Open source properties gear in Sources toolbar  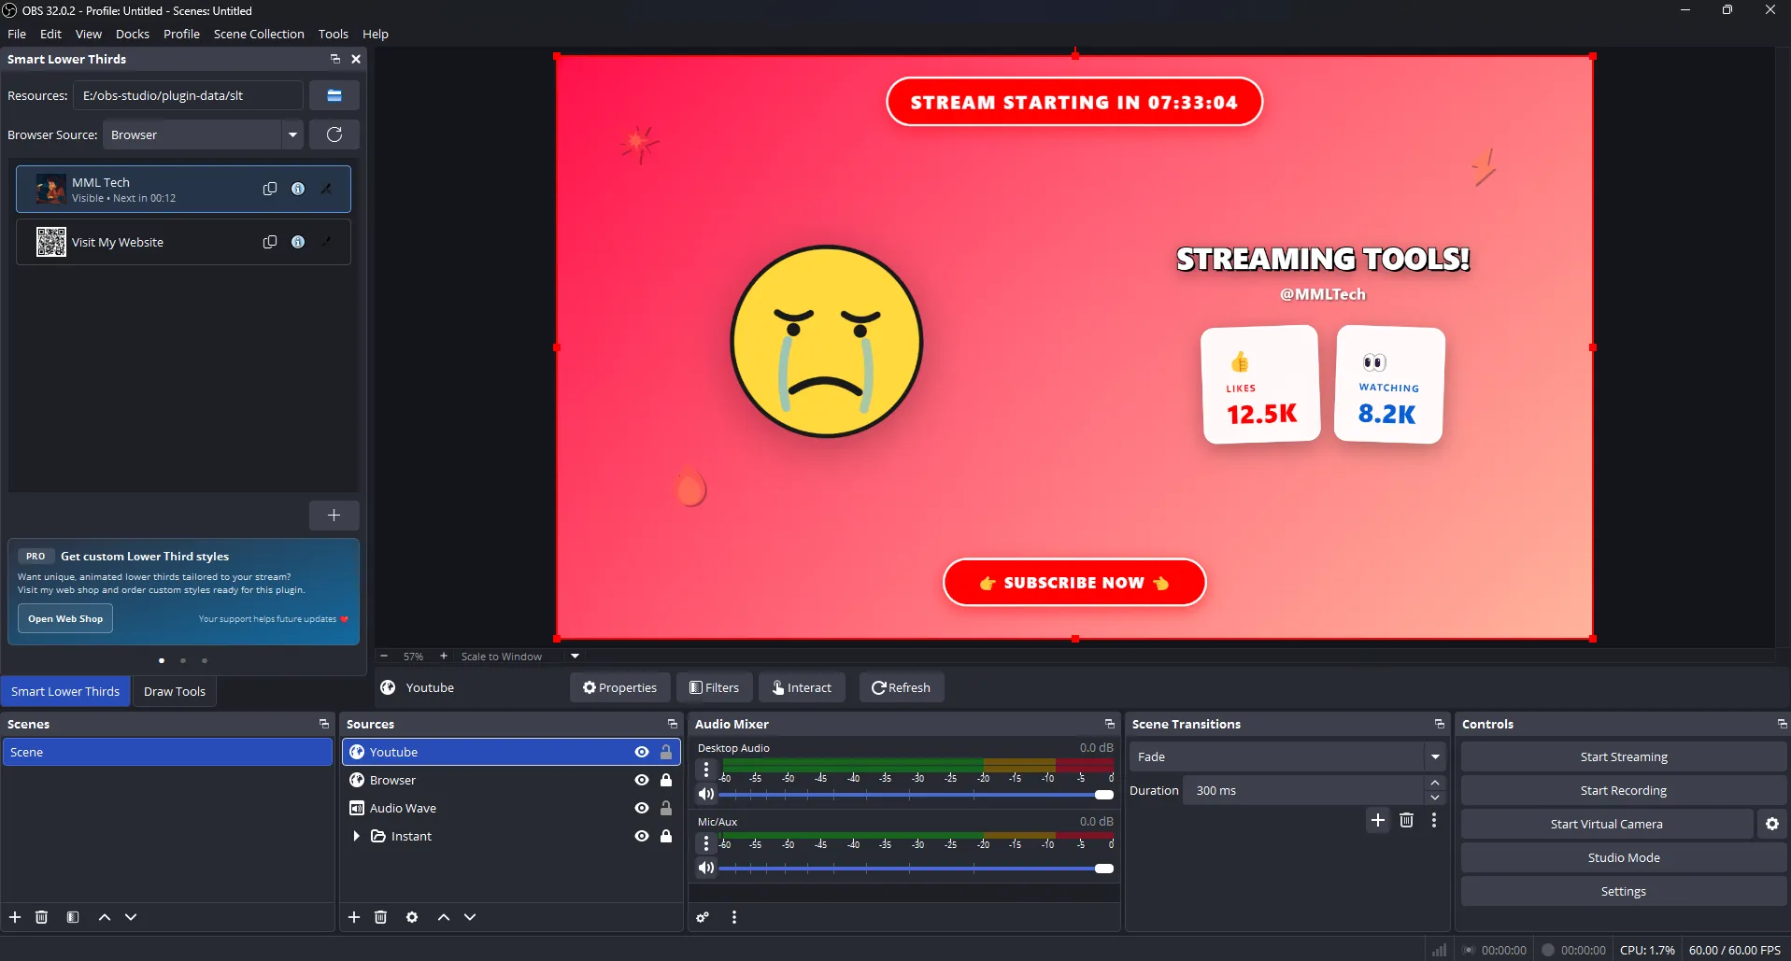pos(411,917)
